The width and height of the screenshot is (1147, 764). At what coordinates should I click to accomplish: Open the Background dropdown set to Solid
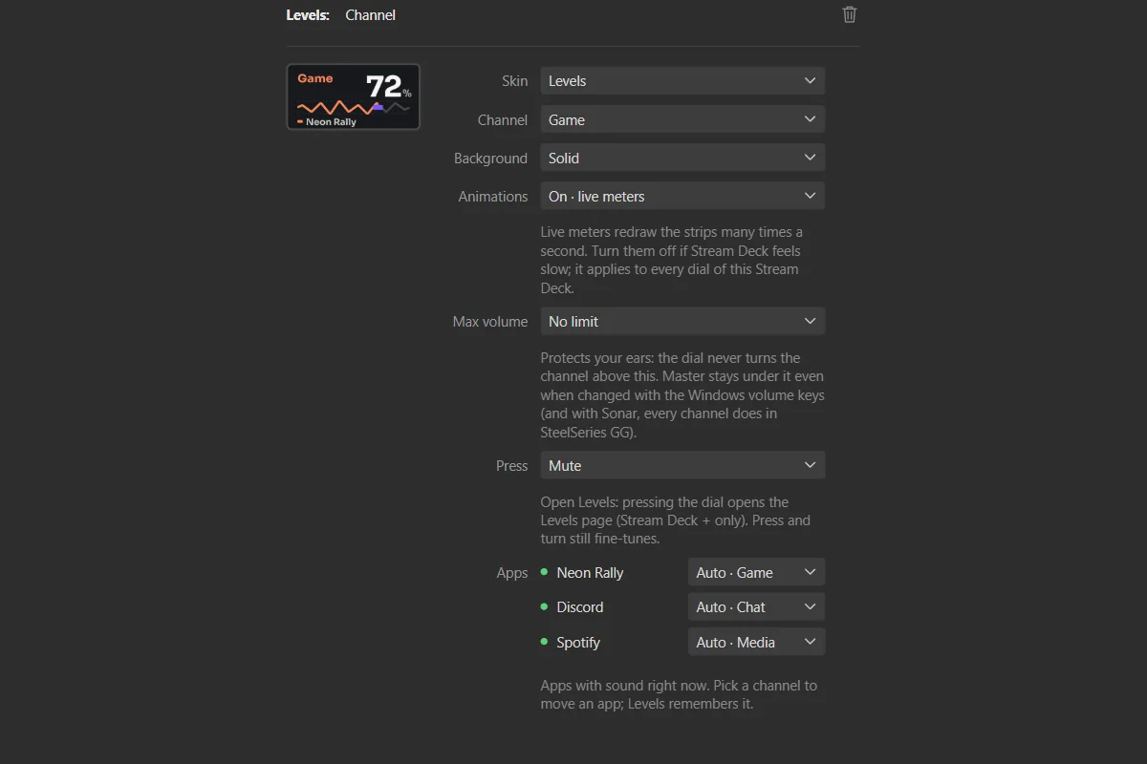(682, 158)
